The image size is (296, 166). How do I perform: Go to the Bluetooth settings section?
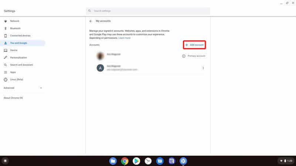coord(15,28)
